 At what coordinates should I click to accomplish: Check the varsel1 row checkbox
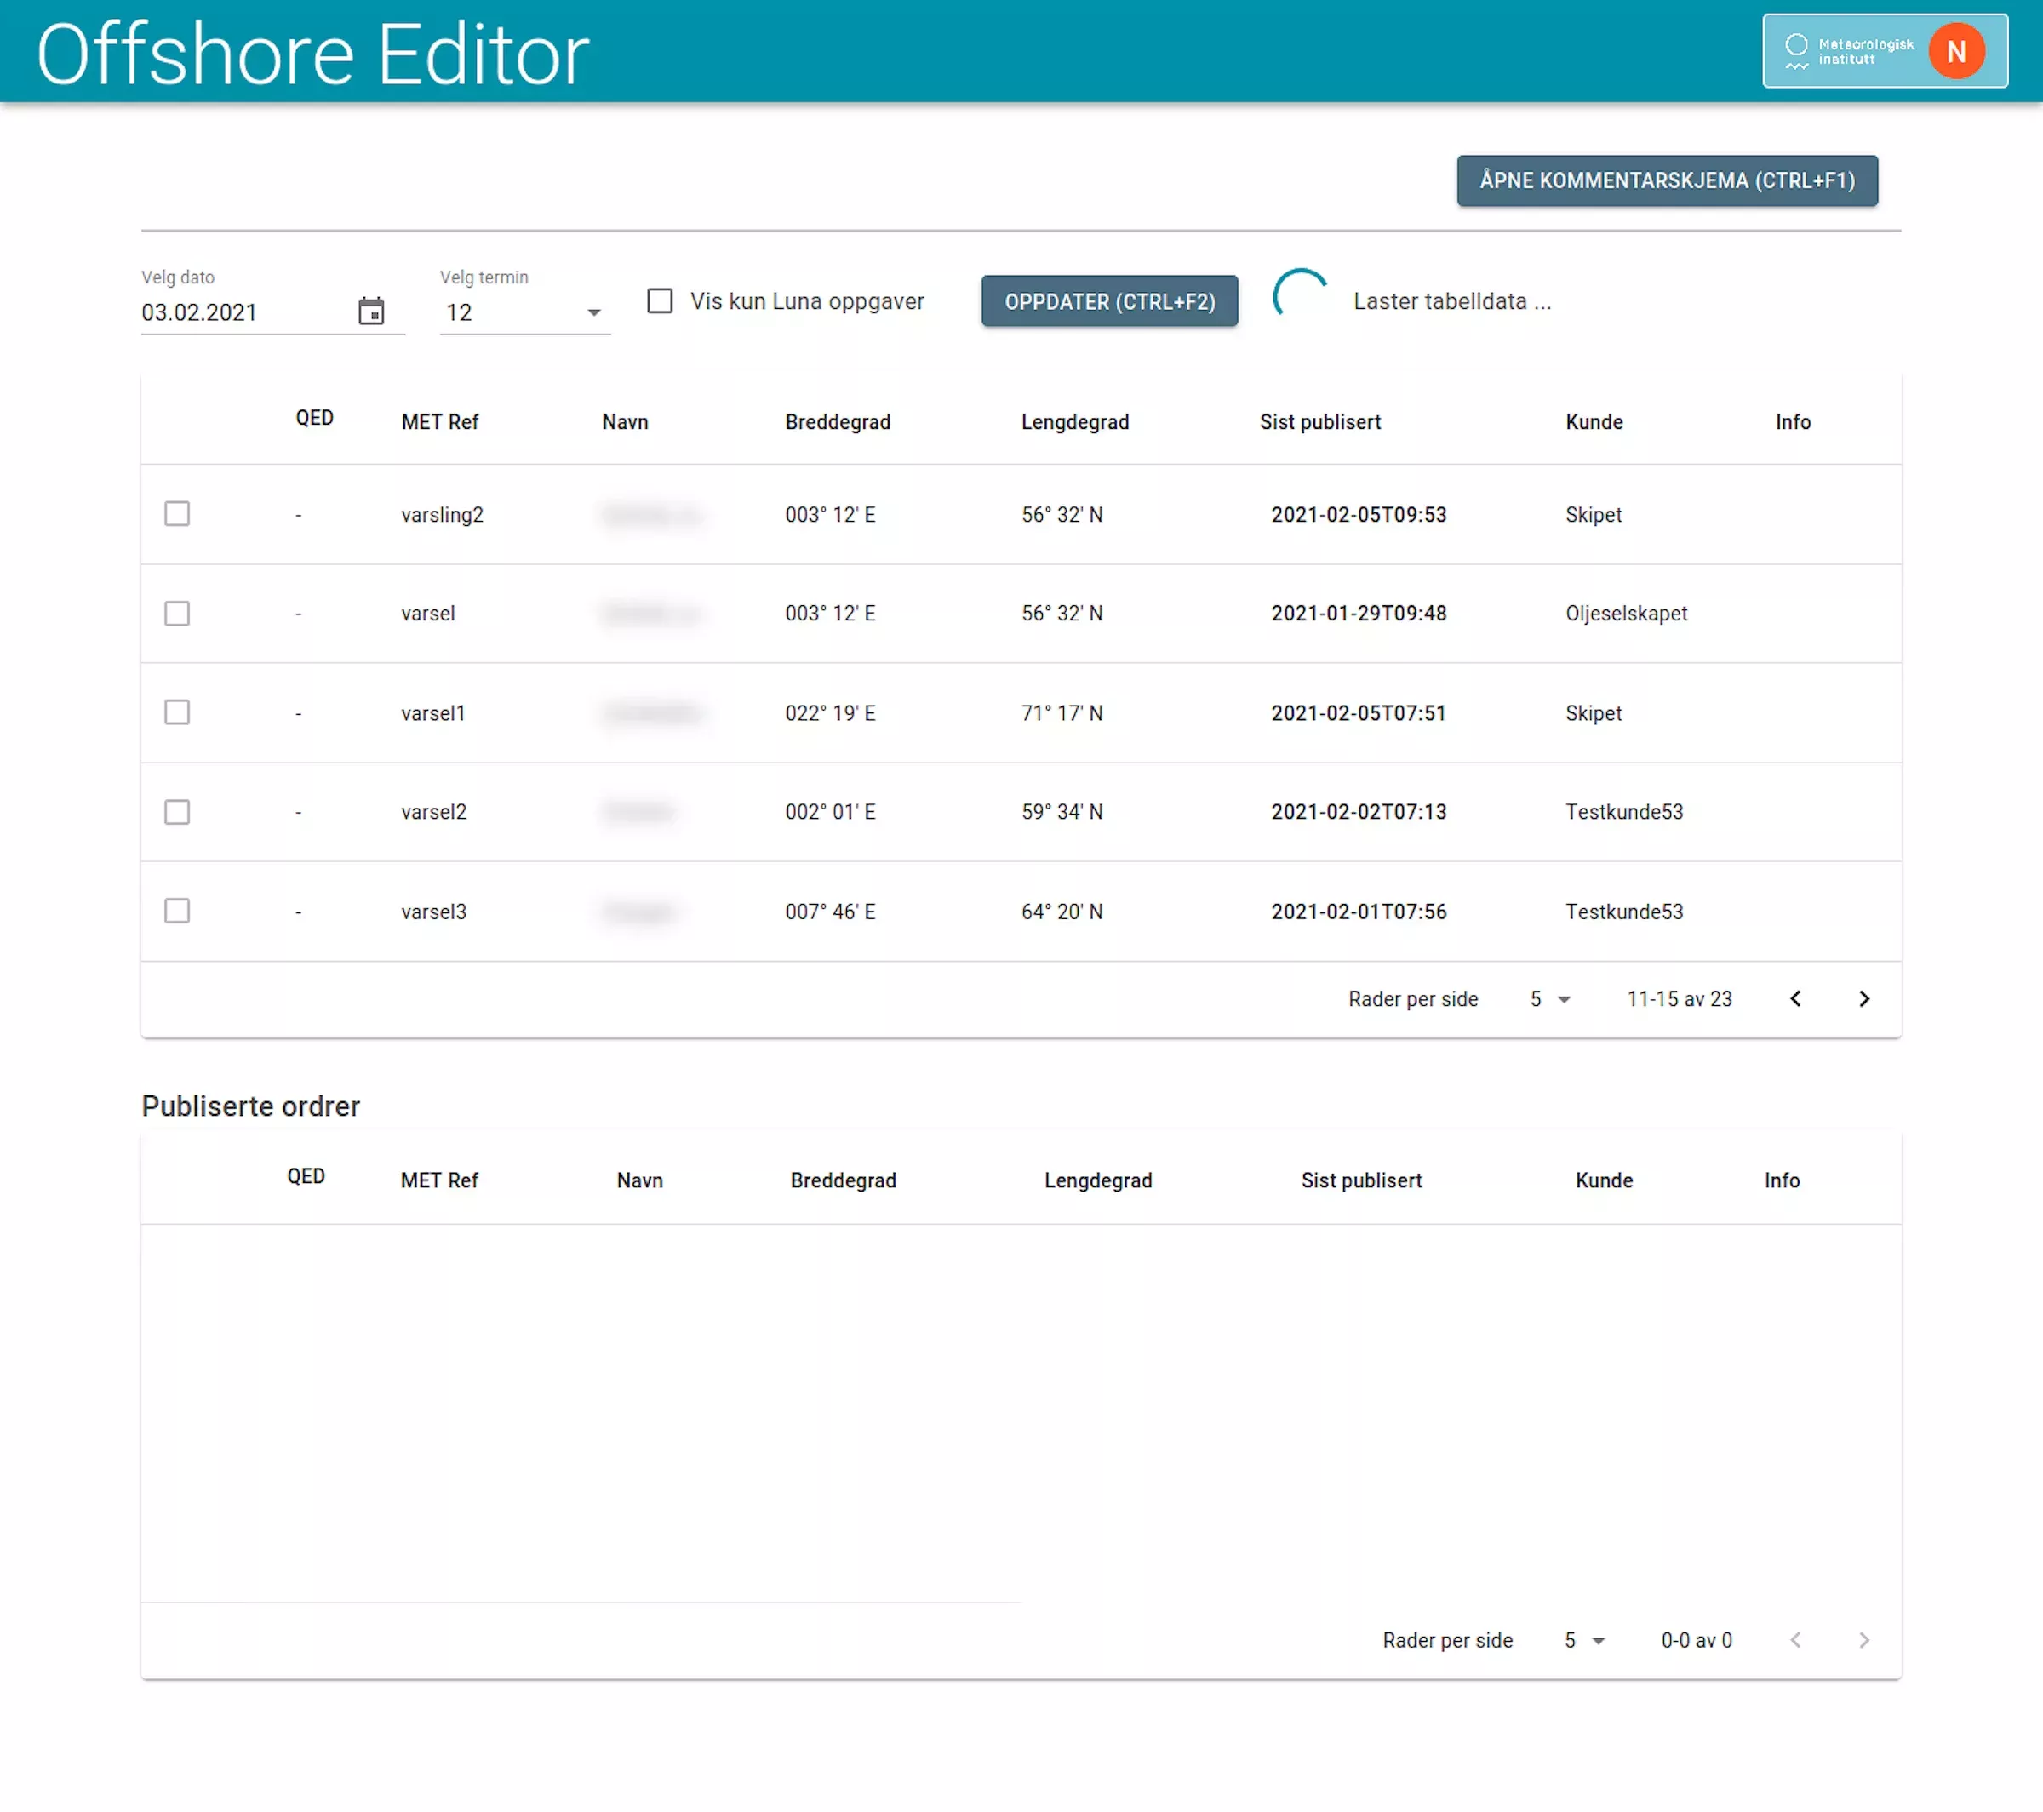click(x=177, y=712)
